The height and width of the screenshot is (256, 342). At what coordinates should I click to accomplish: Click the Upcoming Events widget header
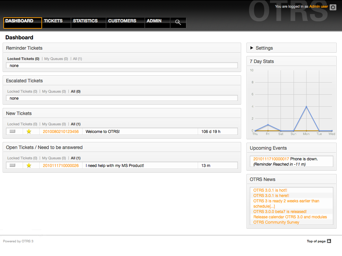(291, 148)
